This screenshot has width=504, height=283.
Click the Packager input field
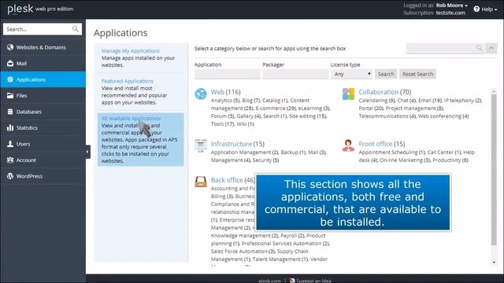click(x=295, y=74)
